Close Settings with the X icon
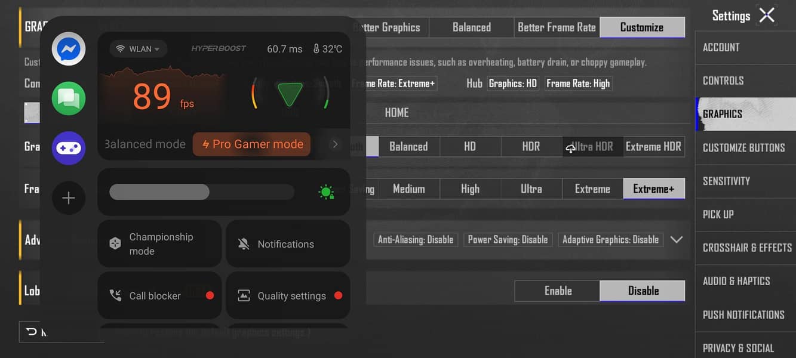The image size is (796, 358). (x=767, y=16)
